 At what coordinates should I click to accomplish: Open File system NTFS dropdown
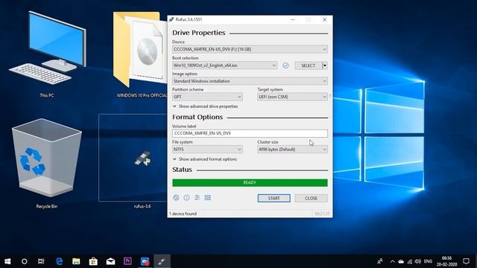207,149
